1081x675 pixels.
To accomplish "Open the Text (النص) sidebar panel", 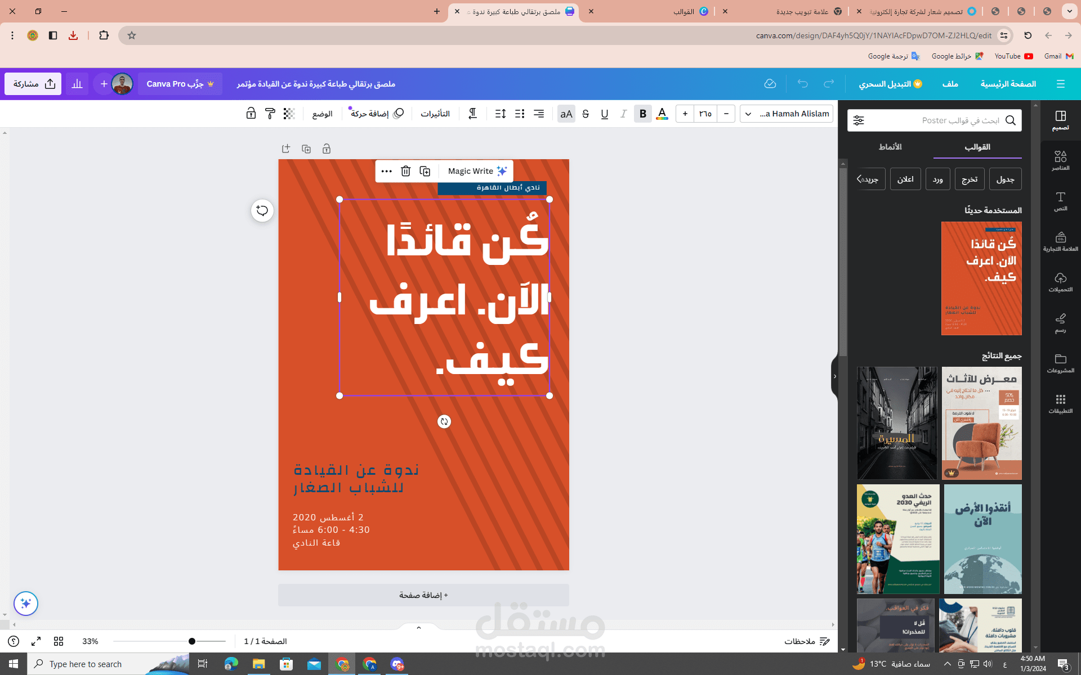I will [1060, 201].
